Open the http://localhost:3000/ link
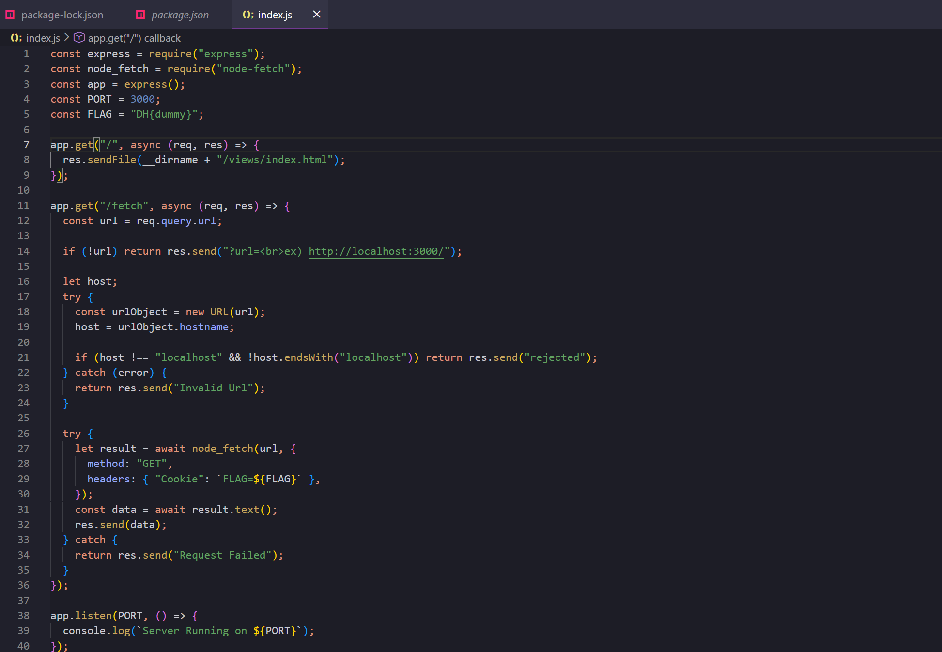942x652 pixels. click(x=376, y=251)
